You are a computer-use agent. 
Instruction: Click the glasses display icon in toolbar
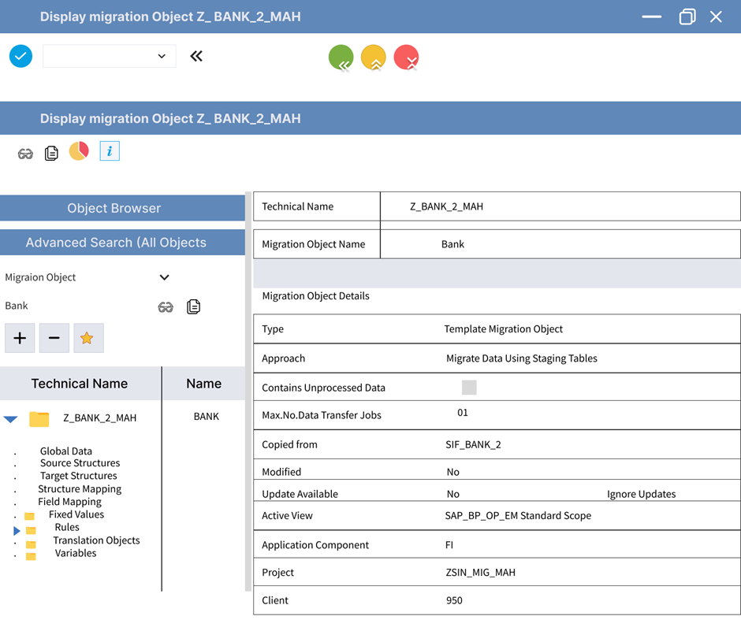(x=25, y=154)
